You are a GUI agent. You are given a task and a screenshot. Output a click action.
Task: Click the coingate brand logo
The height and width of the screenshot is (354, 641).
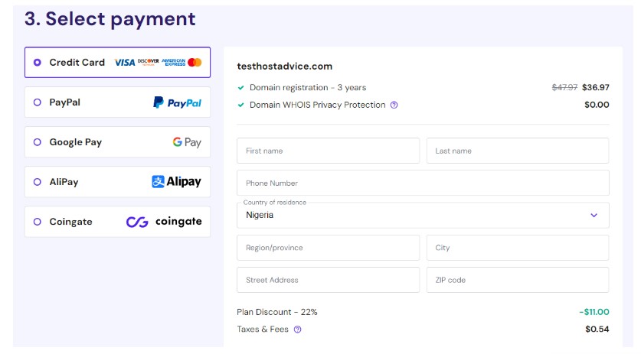[164, 222]
